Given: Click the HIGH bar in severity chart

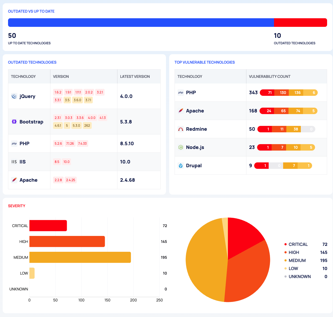Looking at the screenshot, I should [67, 241].
